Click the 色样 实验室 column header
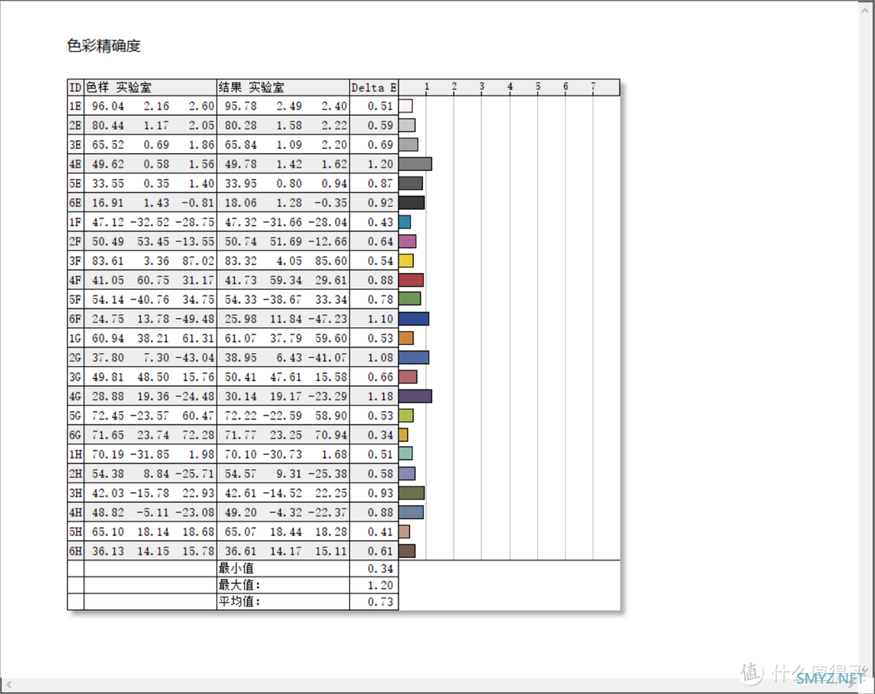Image resolution: width=875 pixels, height=694 pixels. click(150, 87)
